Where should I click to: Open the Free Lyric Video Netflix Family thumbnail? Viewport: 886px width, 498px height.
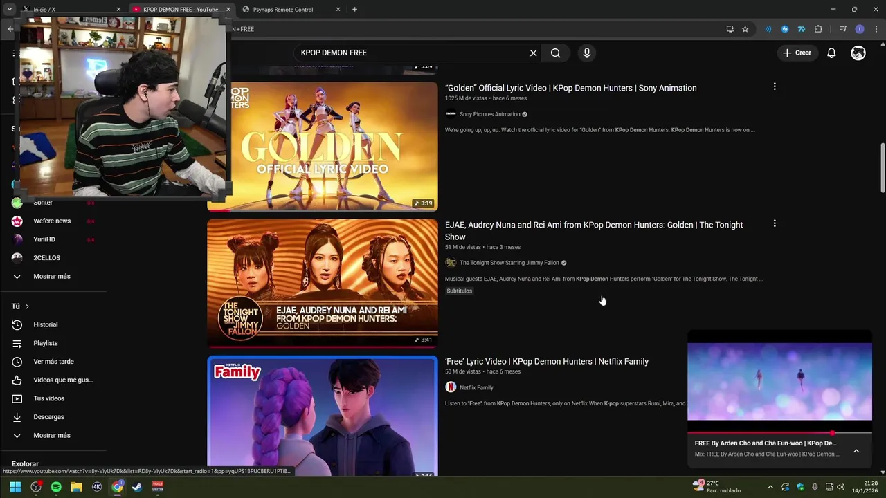322,416
